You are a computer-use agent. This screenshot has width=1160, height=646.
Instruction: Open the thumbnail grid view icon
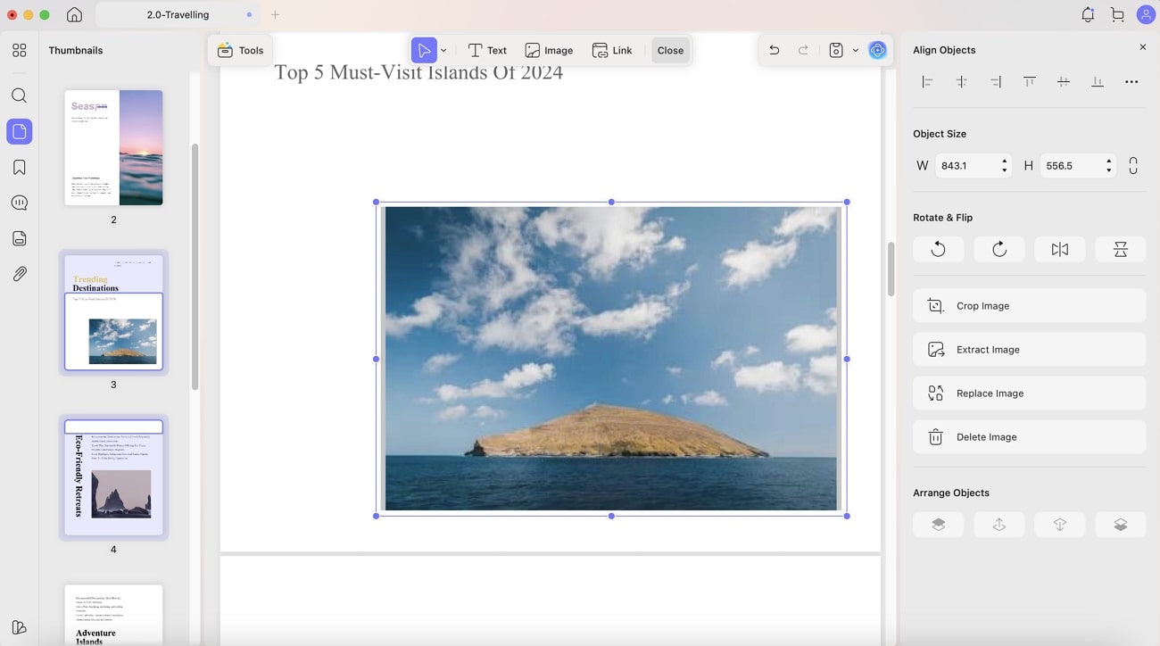[19, 50]
